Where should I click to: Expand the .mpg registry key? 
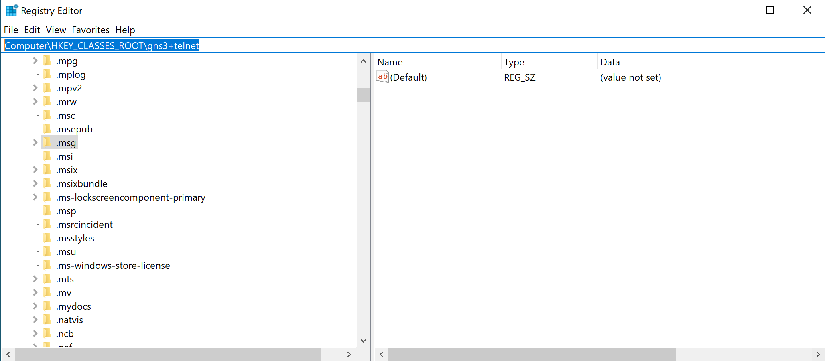35,61
